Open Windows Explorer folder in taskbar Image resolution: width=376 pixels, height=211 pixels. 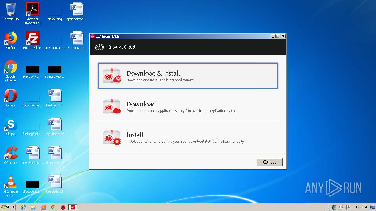tap(33, 207)
